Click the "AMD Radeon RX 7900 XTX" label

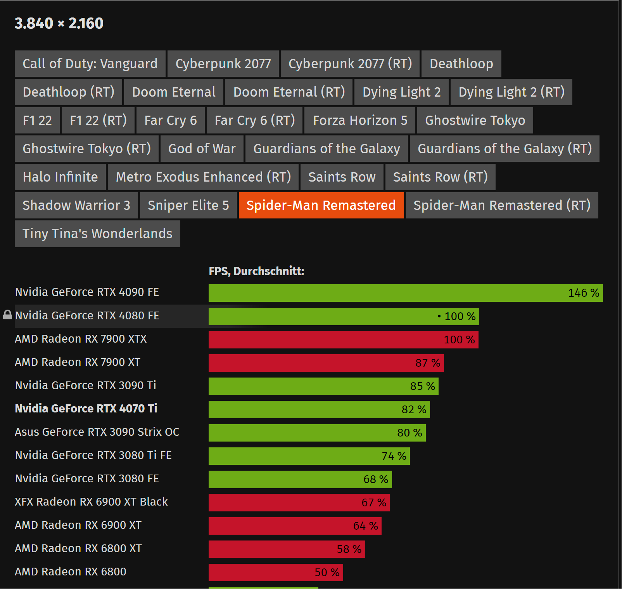81,339
